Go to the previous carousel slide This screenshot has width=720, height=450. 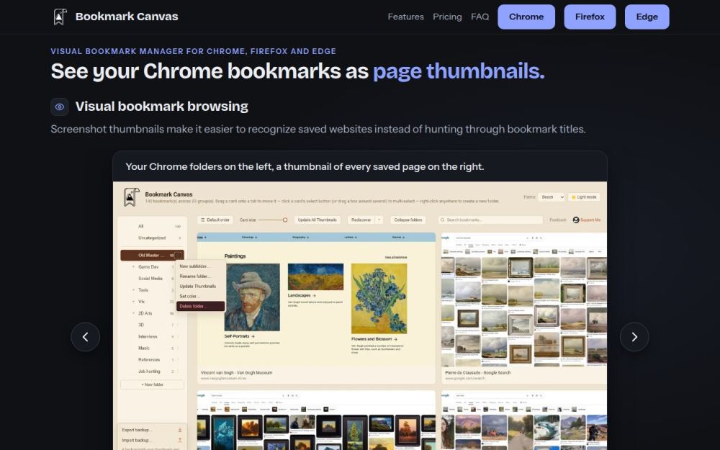click(x=86, y=337)
